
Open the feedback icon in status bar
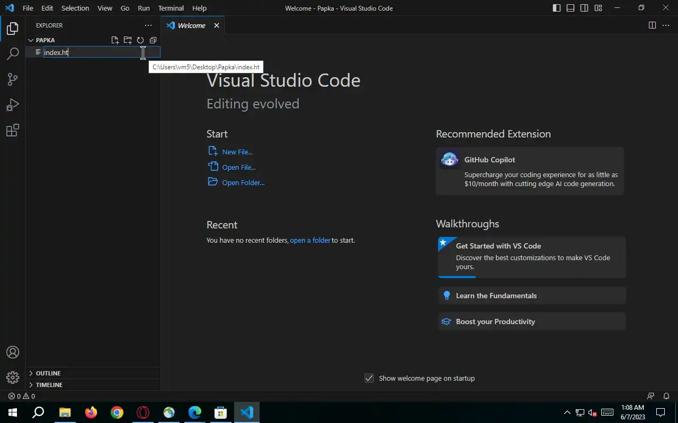click(650, 396)
